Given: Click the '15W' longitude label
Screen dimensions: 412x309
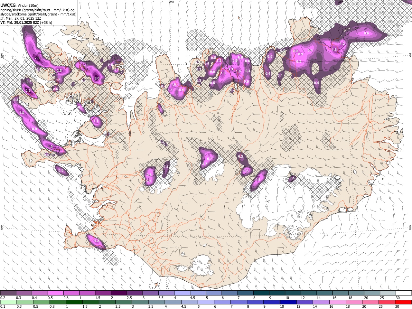Looking at the screenshot, I should (x=341, y=2).
